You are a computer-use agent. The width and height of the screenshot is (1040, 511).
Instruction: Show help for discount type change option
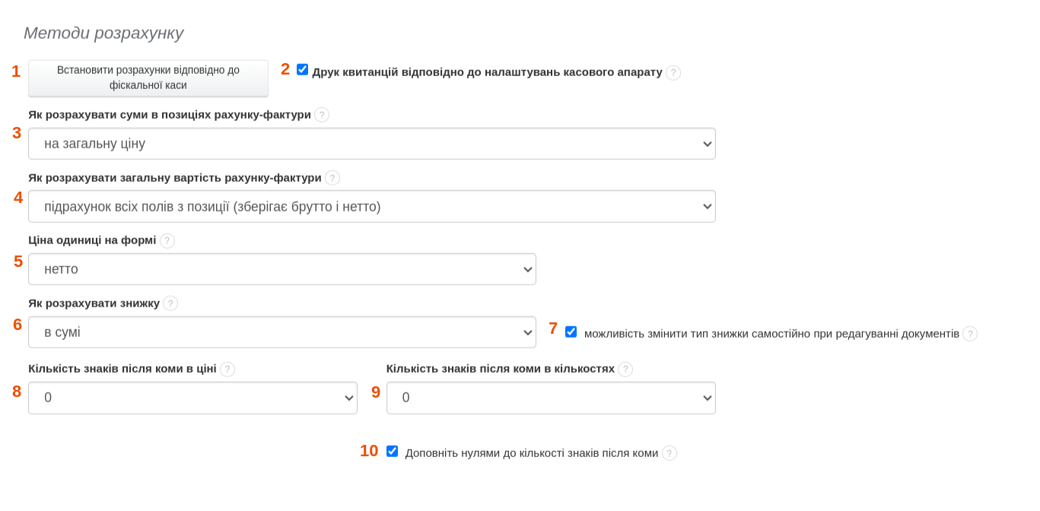[x=970, y=334]
